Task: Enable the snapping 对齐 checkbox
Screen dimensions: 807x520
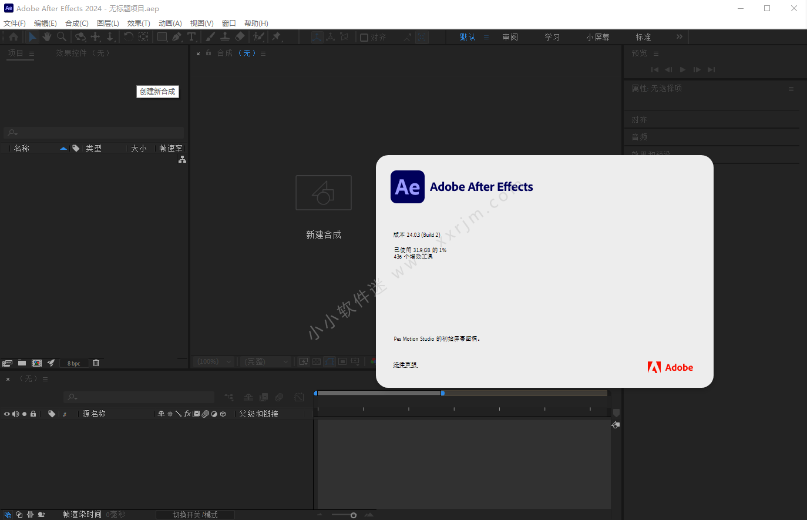Action: tap(364, 38)
